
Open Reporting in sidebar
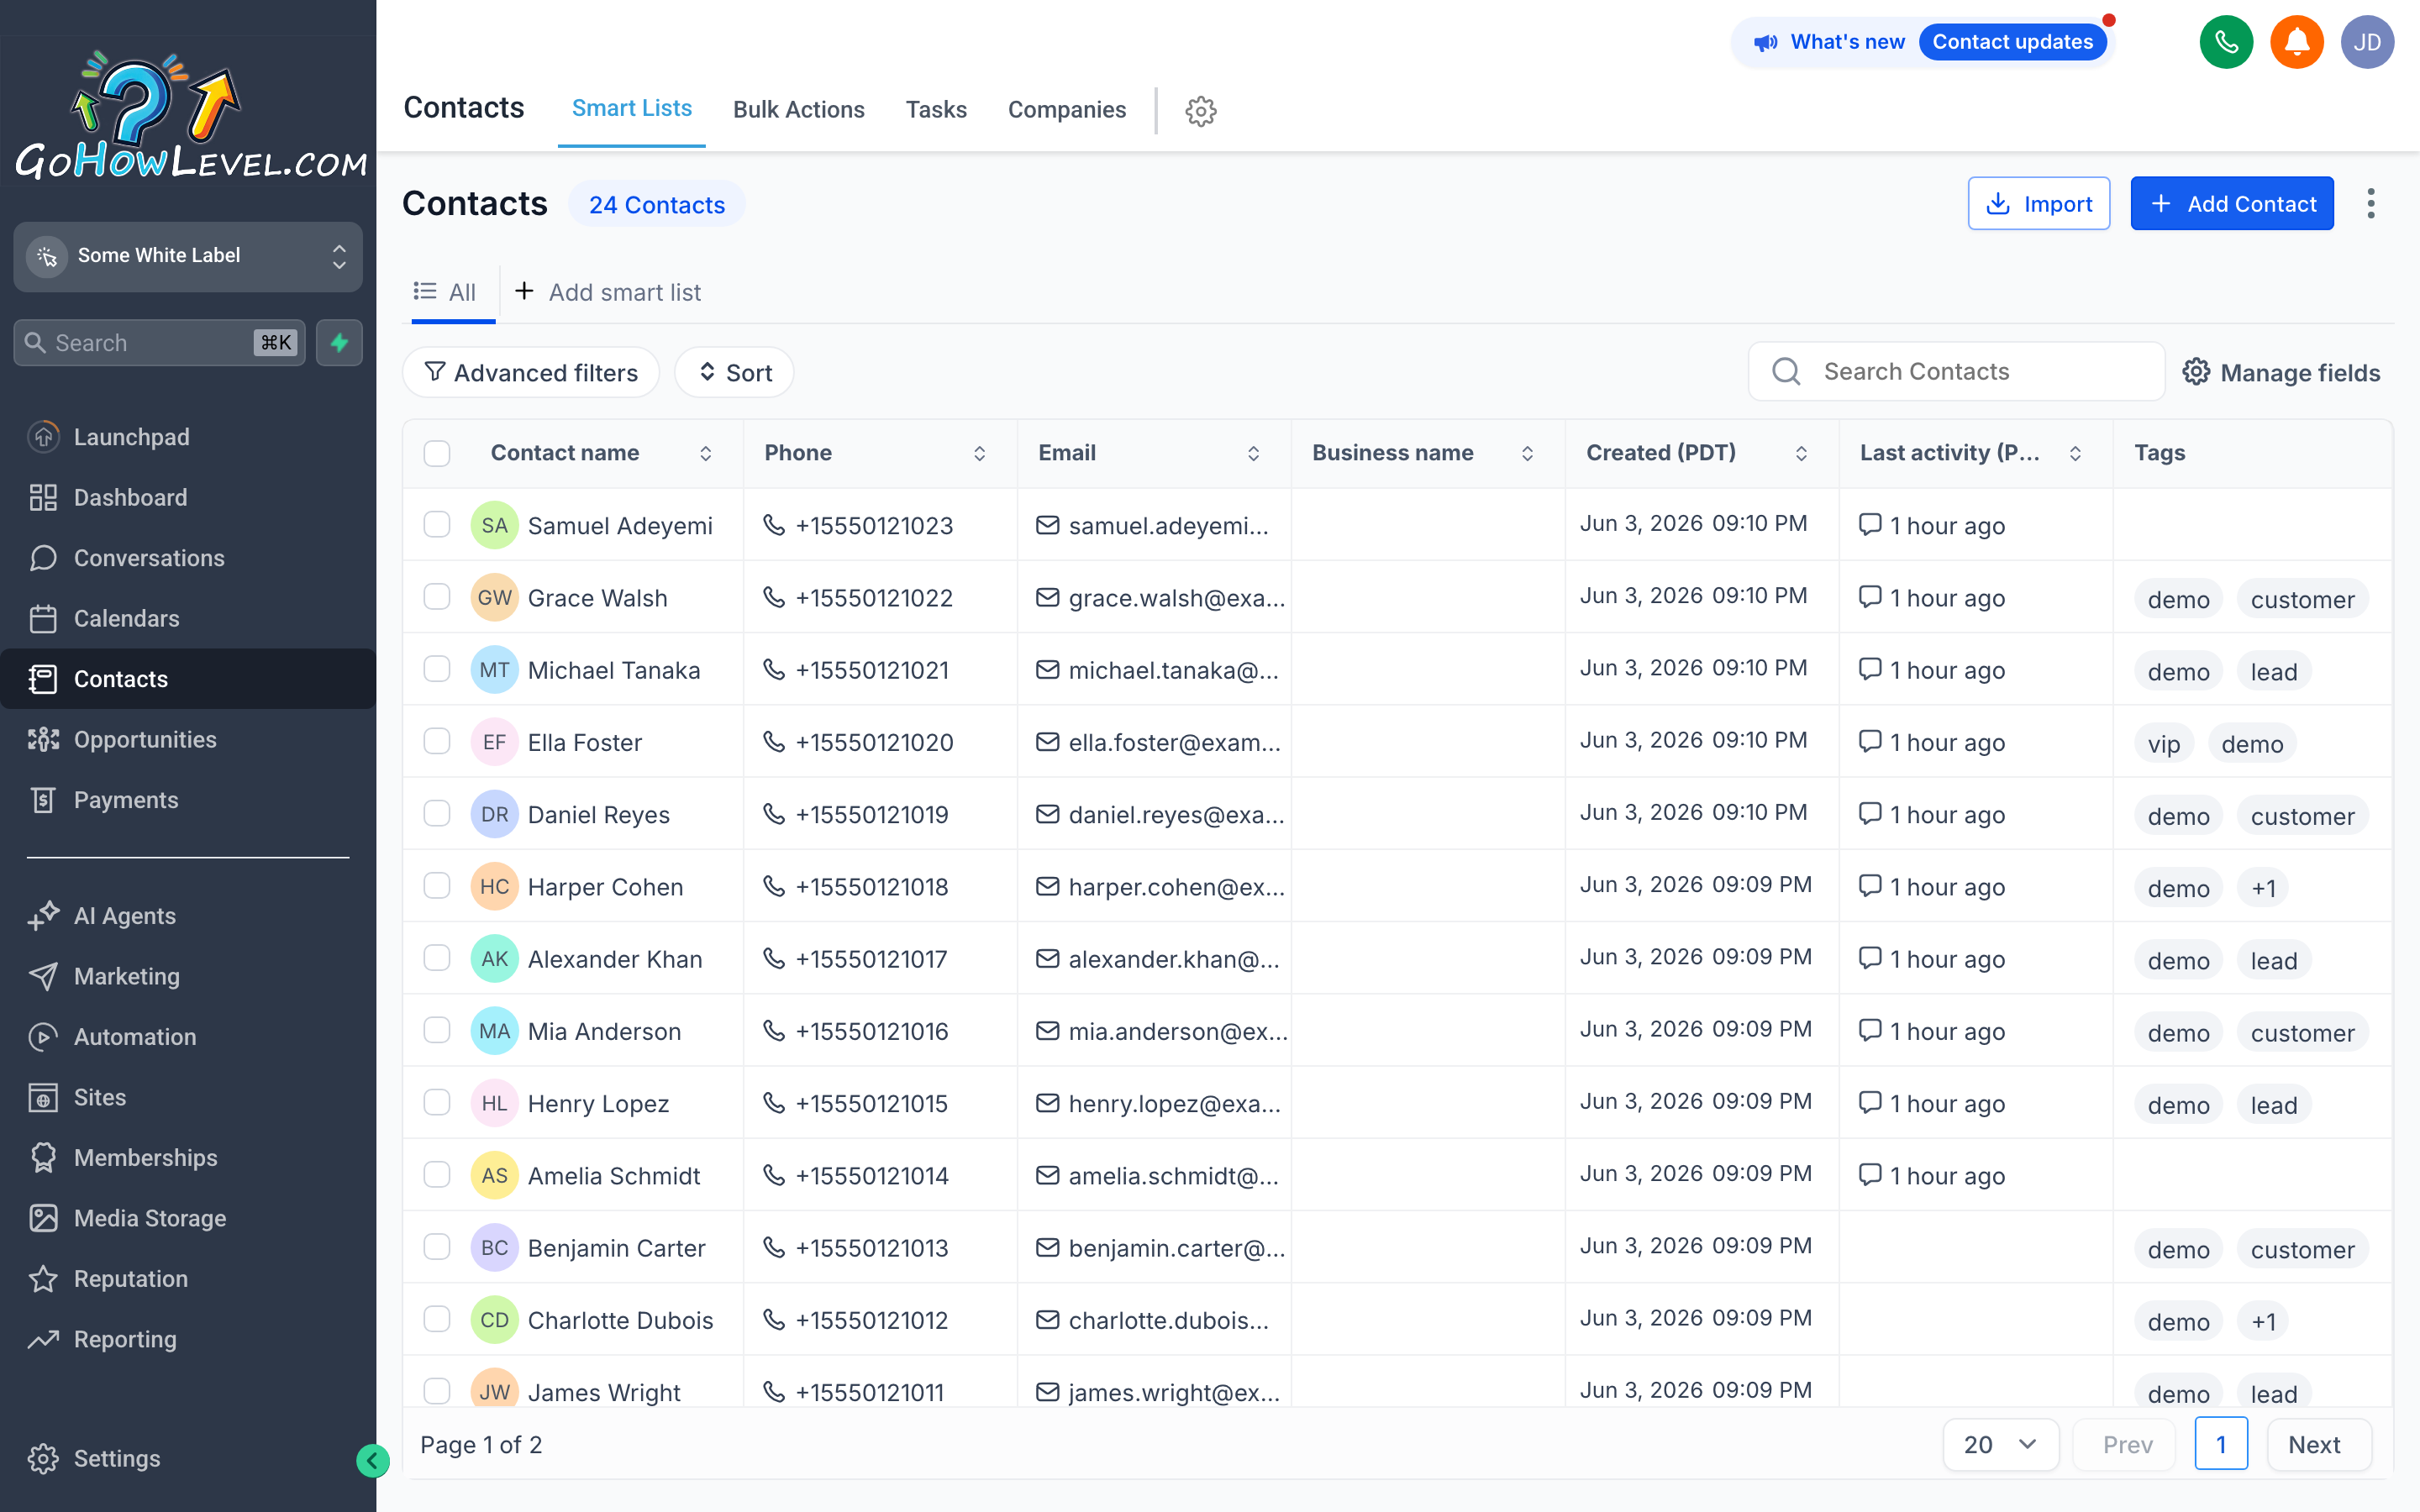point(188,1339)
